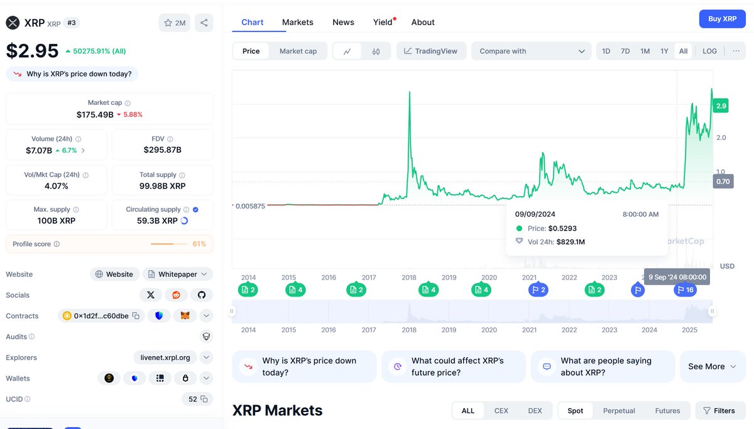The width and height of the screenshot is (754, 429).
Task: Expand See More questions
Action: 711,367
